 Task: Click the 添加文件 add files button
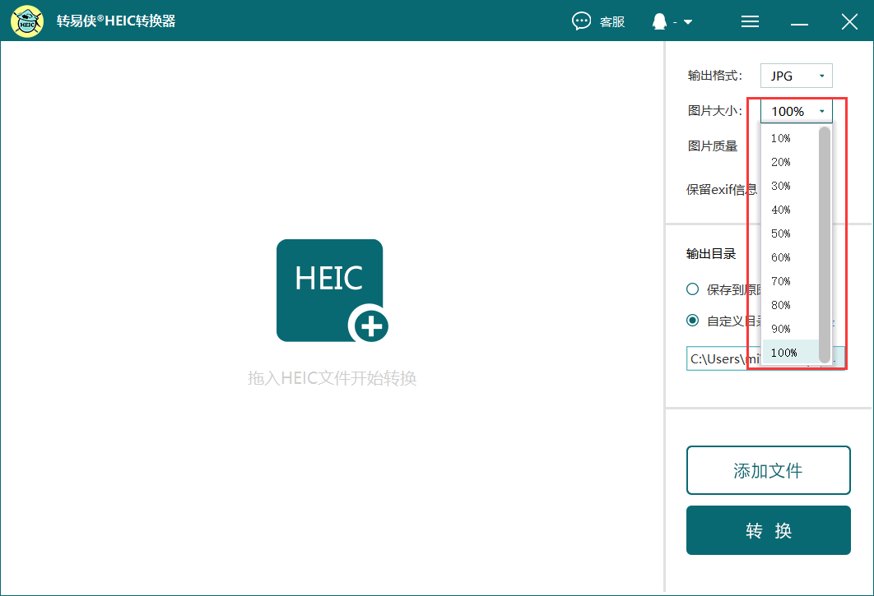768,470
